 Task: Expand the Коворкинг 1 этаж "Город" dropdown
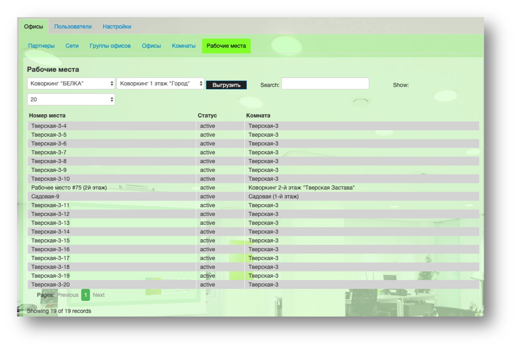160,83
